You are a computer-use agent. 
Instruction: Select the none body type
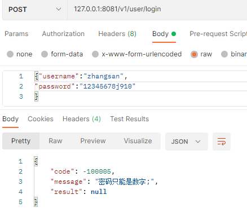(20, 54)
